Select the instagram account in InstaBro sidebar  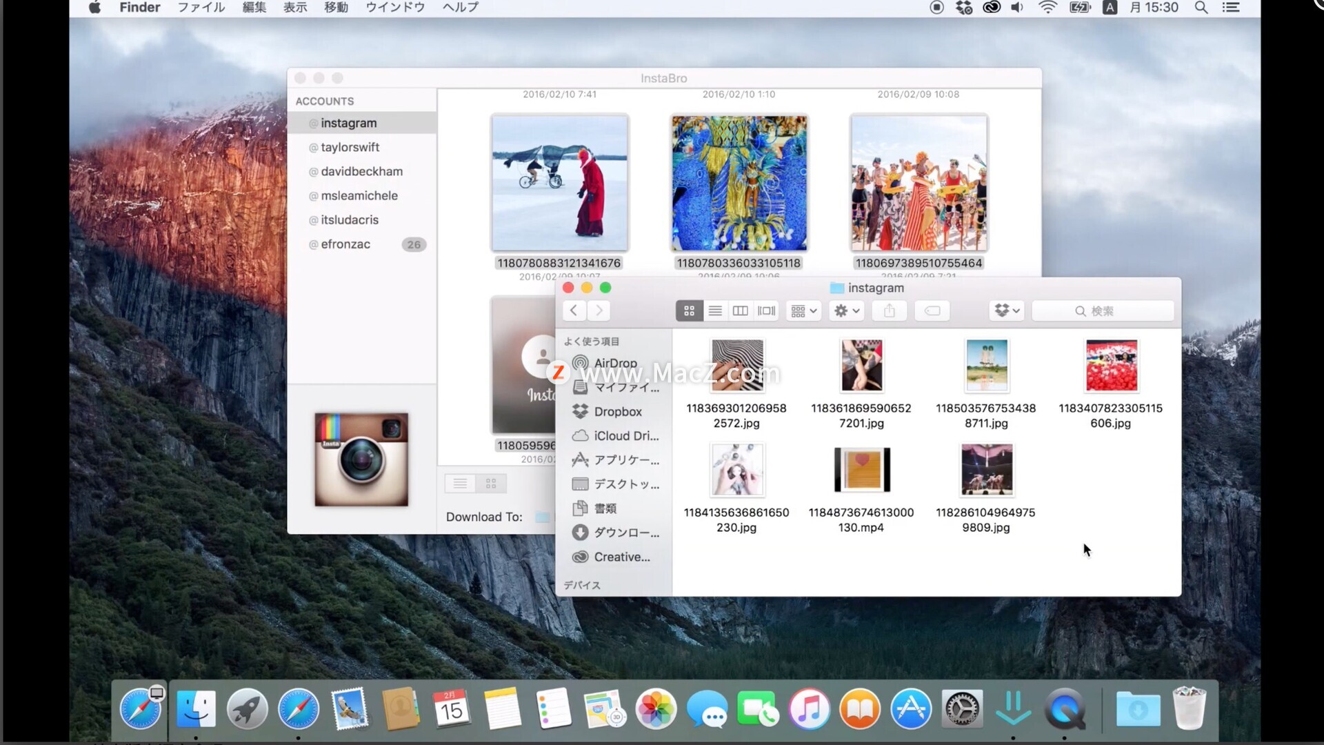(362, 123)
